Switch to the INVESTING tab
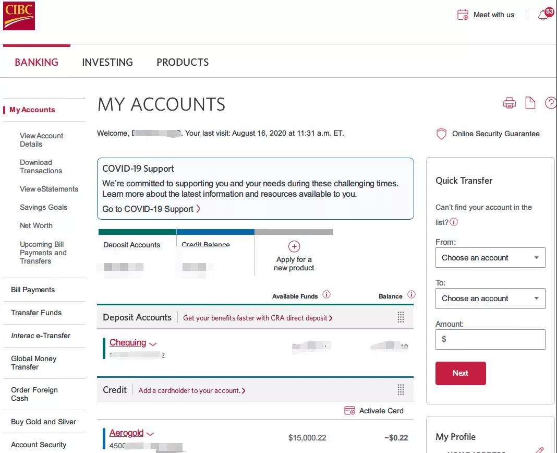Image resolution: width=557 pixels, height=453 pixels. pyautogui.click(x=107, y=62)
